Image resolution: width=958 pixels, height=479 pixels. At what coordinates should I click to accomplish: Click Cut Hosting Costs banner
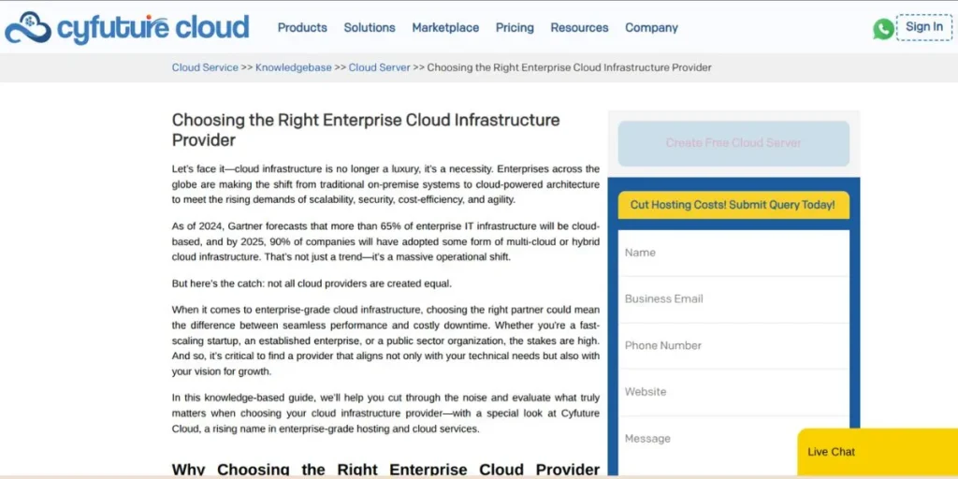[x=733, y=205]
